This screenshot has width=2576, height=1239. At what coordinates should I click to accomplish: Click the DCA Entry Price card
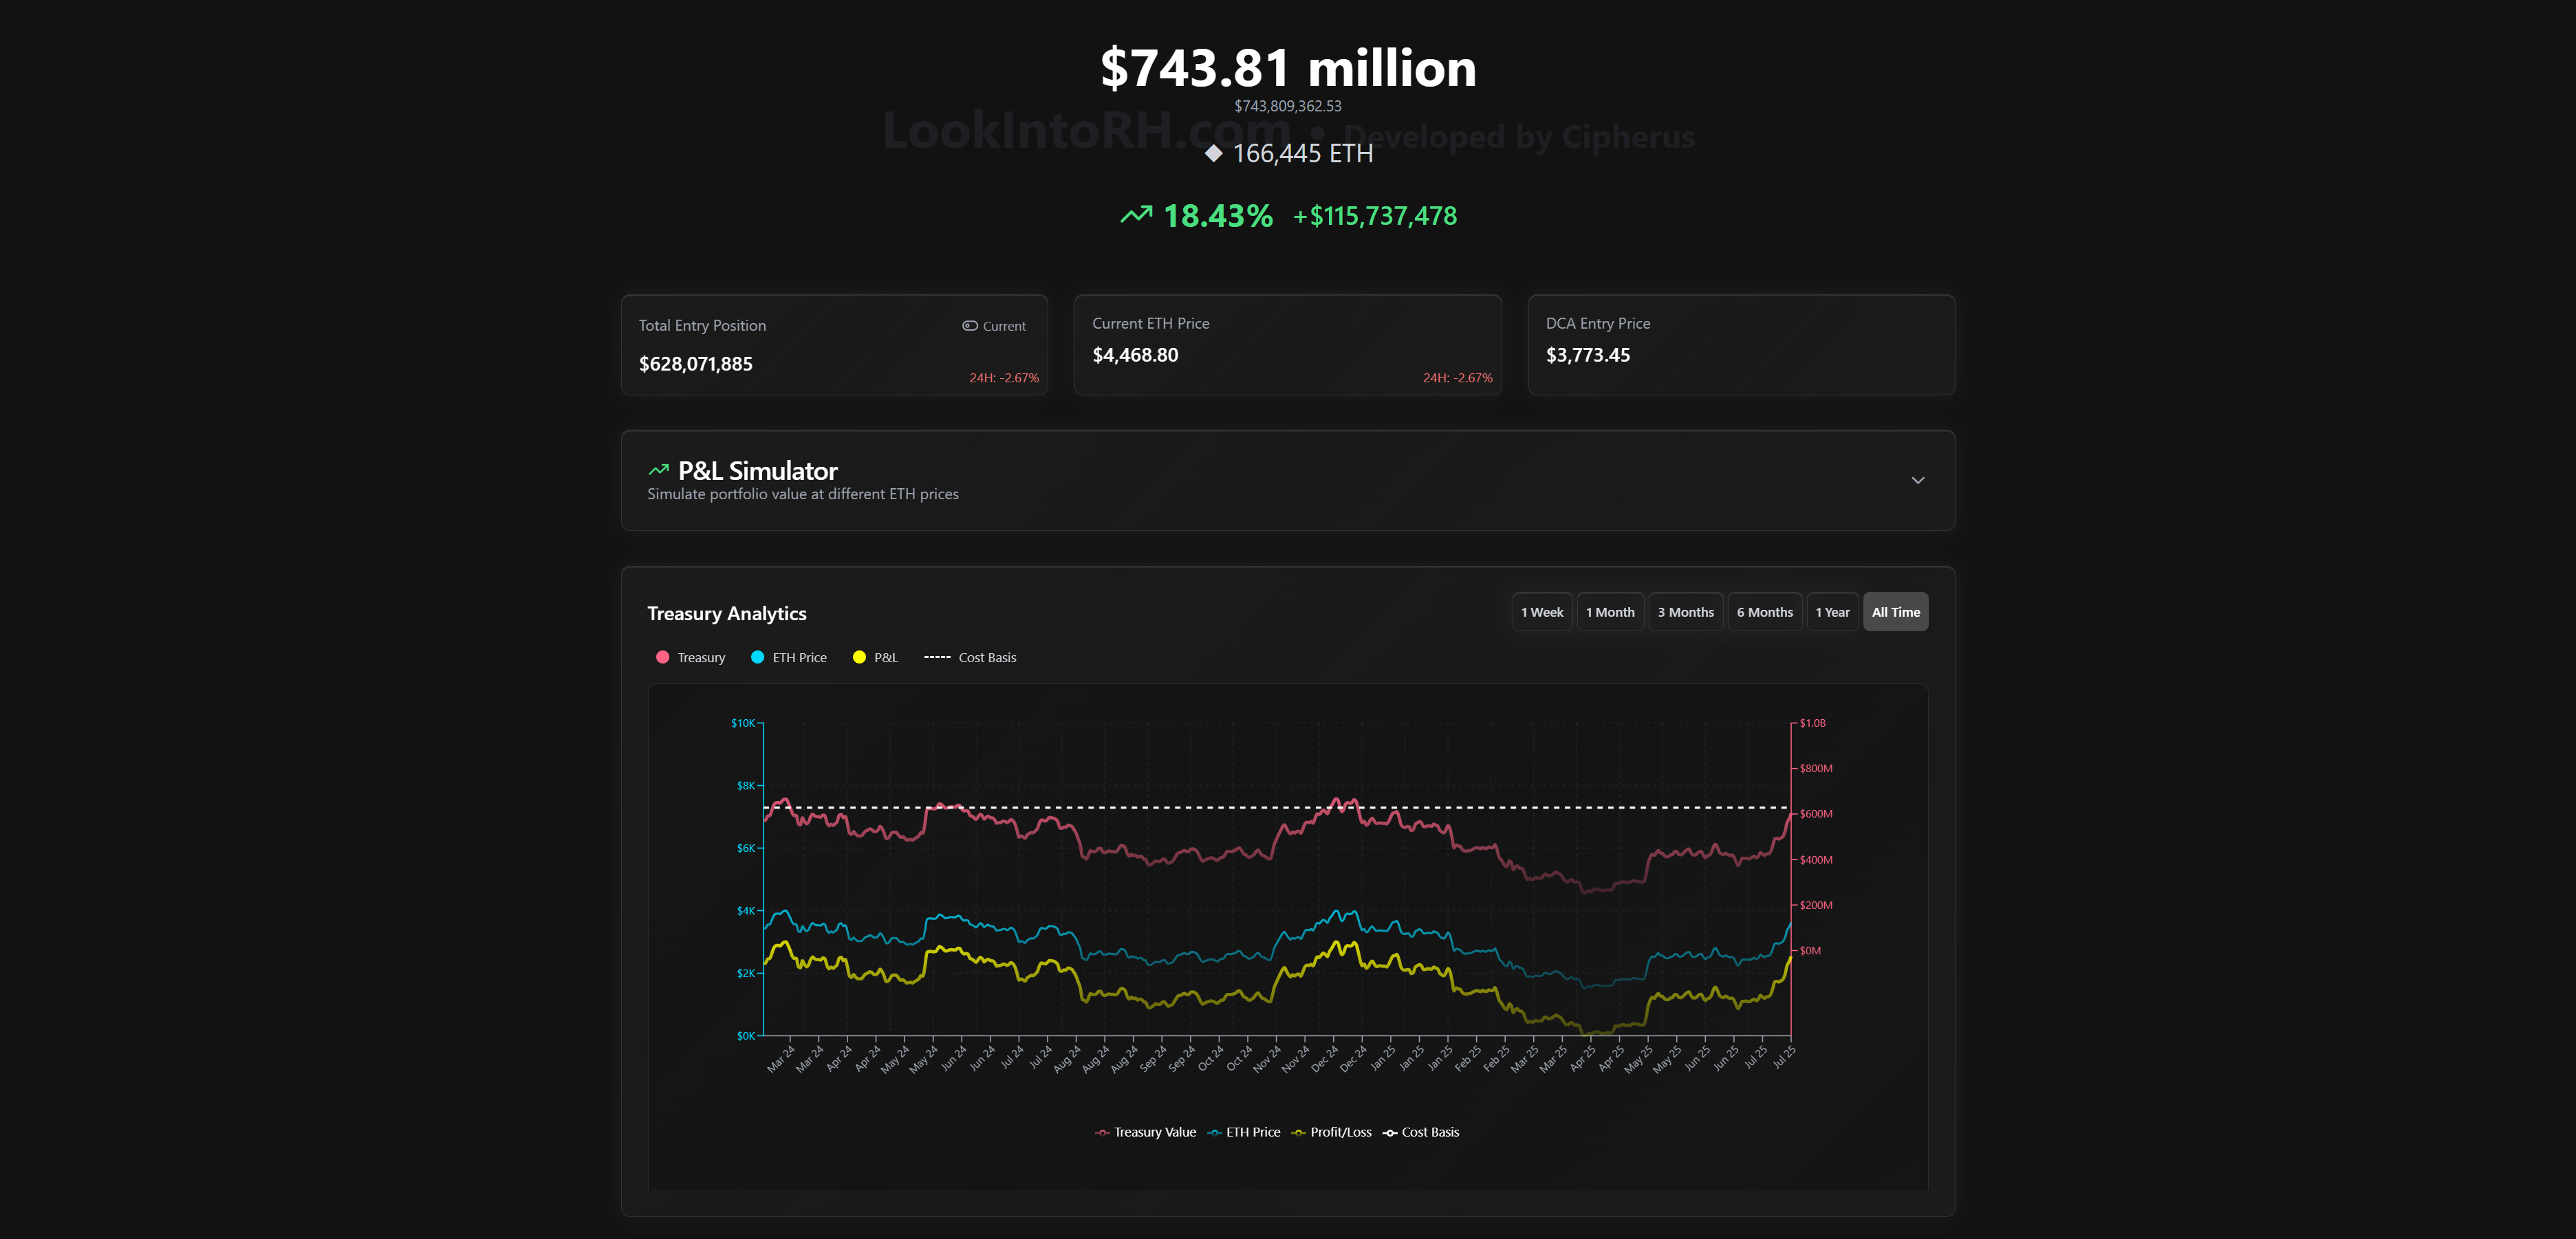coord(1740,344)
